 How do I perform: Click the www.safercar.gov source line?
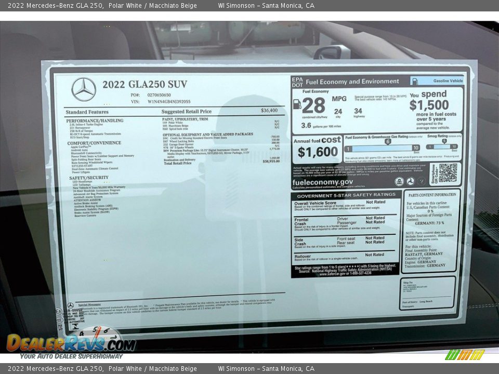point(345,274)
